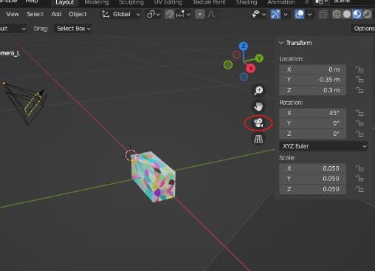Viewport: 375px width, 271px height.
Task: Select the Layout workspace tab
Action: click(65, 3)
